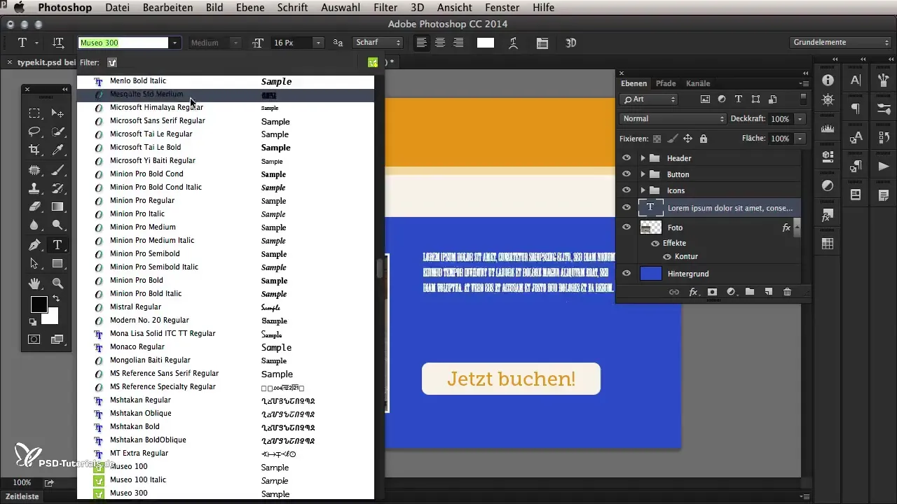Image resolution: width=897 pixels, height=504 pixels.
Task: Toggle visibility of Effekte
Action: click(655, 243)
